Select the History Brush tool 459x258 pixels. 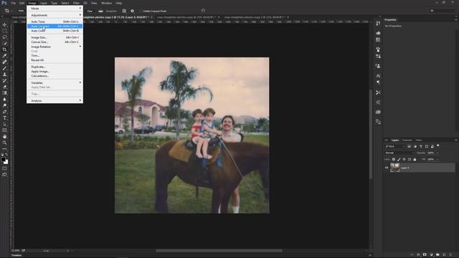4,80
